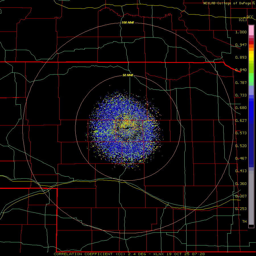Click the "50 NMI" range ring label
256x256 pixels.
click(x=128, y=75)
